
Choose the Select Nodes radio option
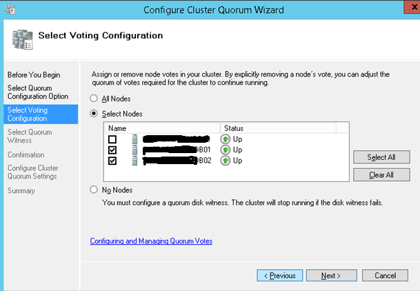pos(95,113)
